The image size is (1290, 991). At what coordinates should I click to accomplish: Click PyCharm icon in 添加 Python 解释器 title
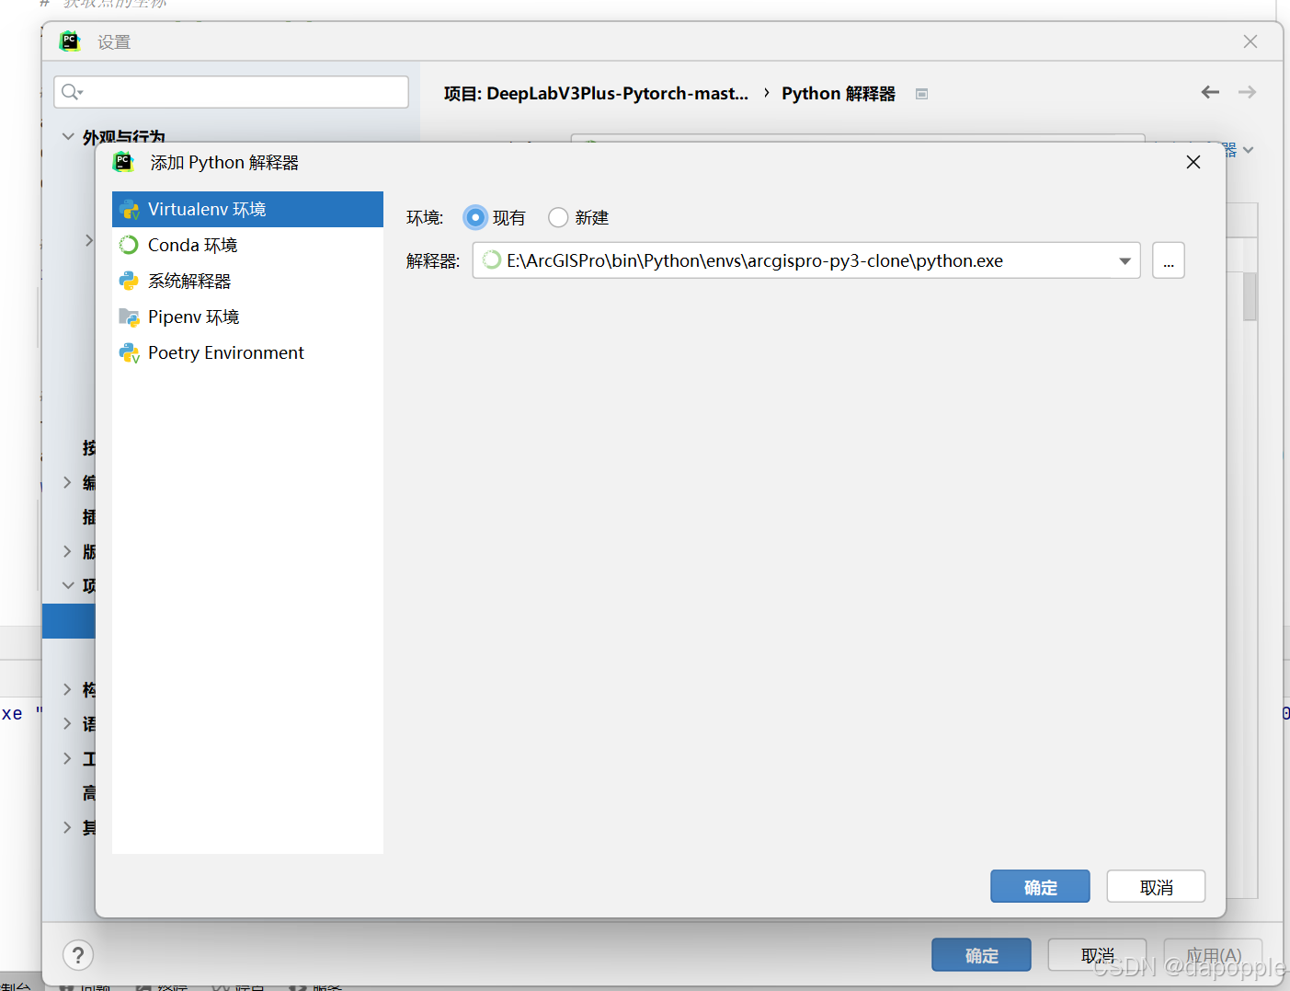tap(123, 163)
